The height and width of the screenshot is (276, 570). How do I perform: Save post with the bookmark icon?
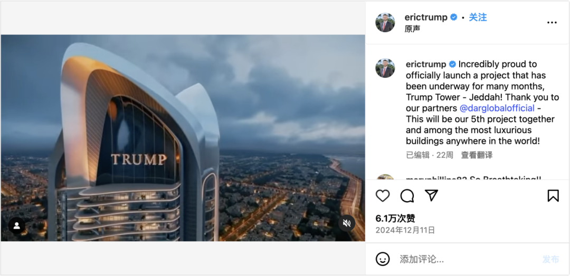(x=553, y=196)
